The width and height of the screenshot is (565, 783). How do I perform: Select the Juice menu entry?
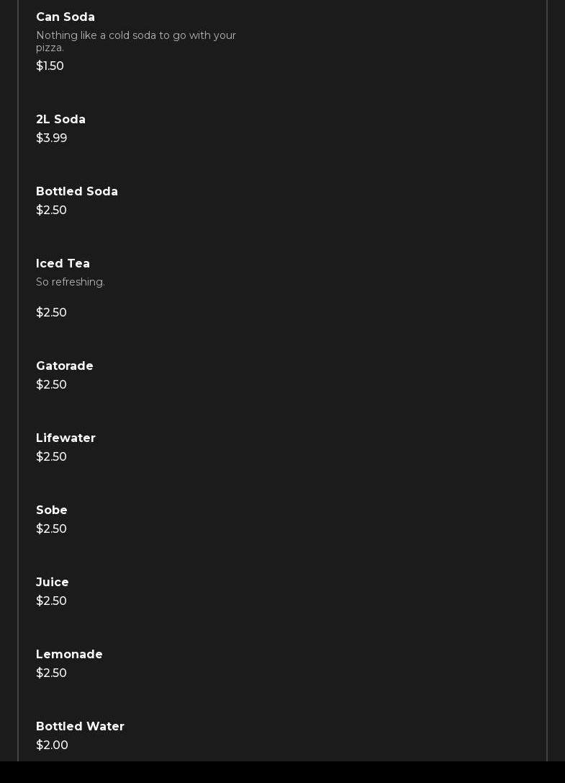click(53, 583)
